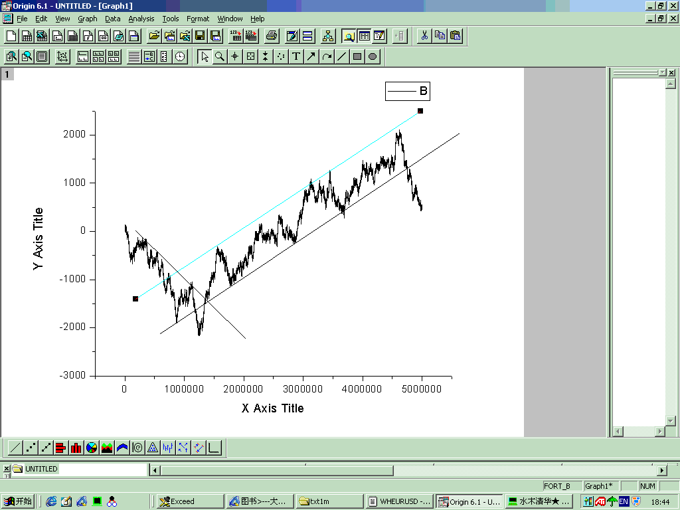Click the Paste clipboard icon
Viewport: 680px width, 510px height.
tap(455, 36)
